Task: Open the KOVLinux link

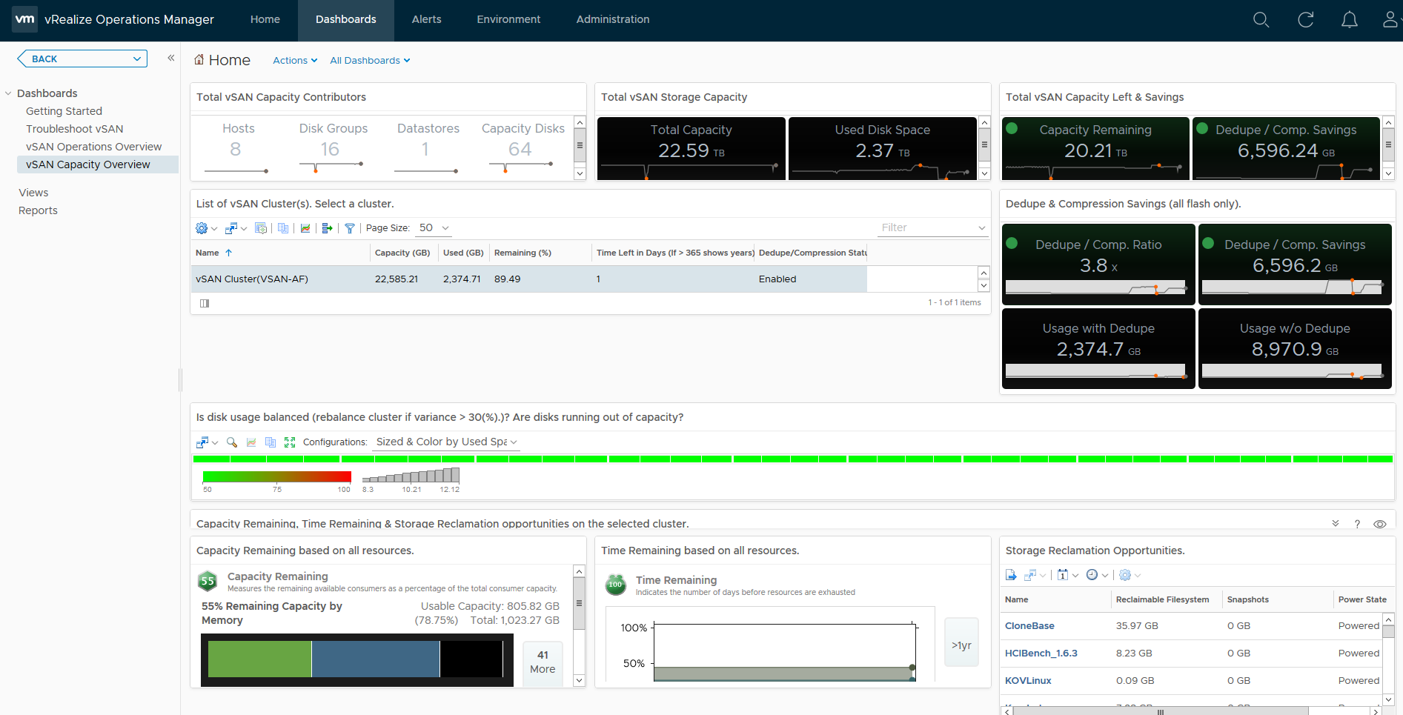Action: point(1028,681)
